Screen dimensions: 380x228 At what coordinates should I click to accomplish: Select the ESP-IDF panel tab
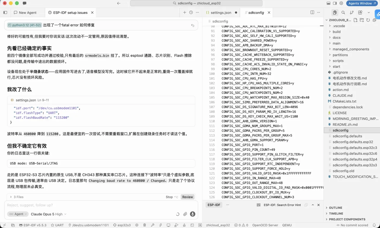(214, 205)
